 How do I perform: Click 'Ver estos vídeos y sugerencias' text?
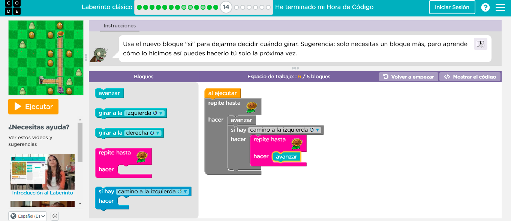coord(30,141)
